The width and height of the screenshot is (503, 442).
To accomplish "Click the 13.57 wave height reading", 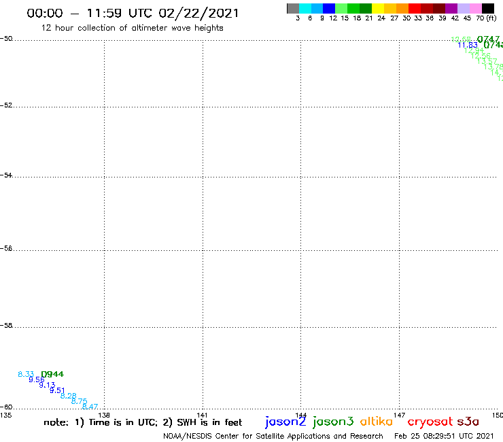I will pyautogui.click(x=487, y=61).
